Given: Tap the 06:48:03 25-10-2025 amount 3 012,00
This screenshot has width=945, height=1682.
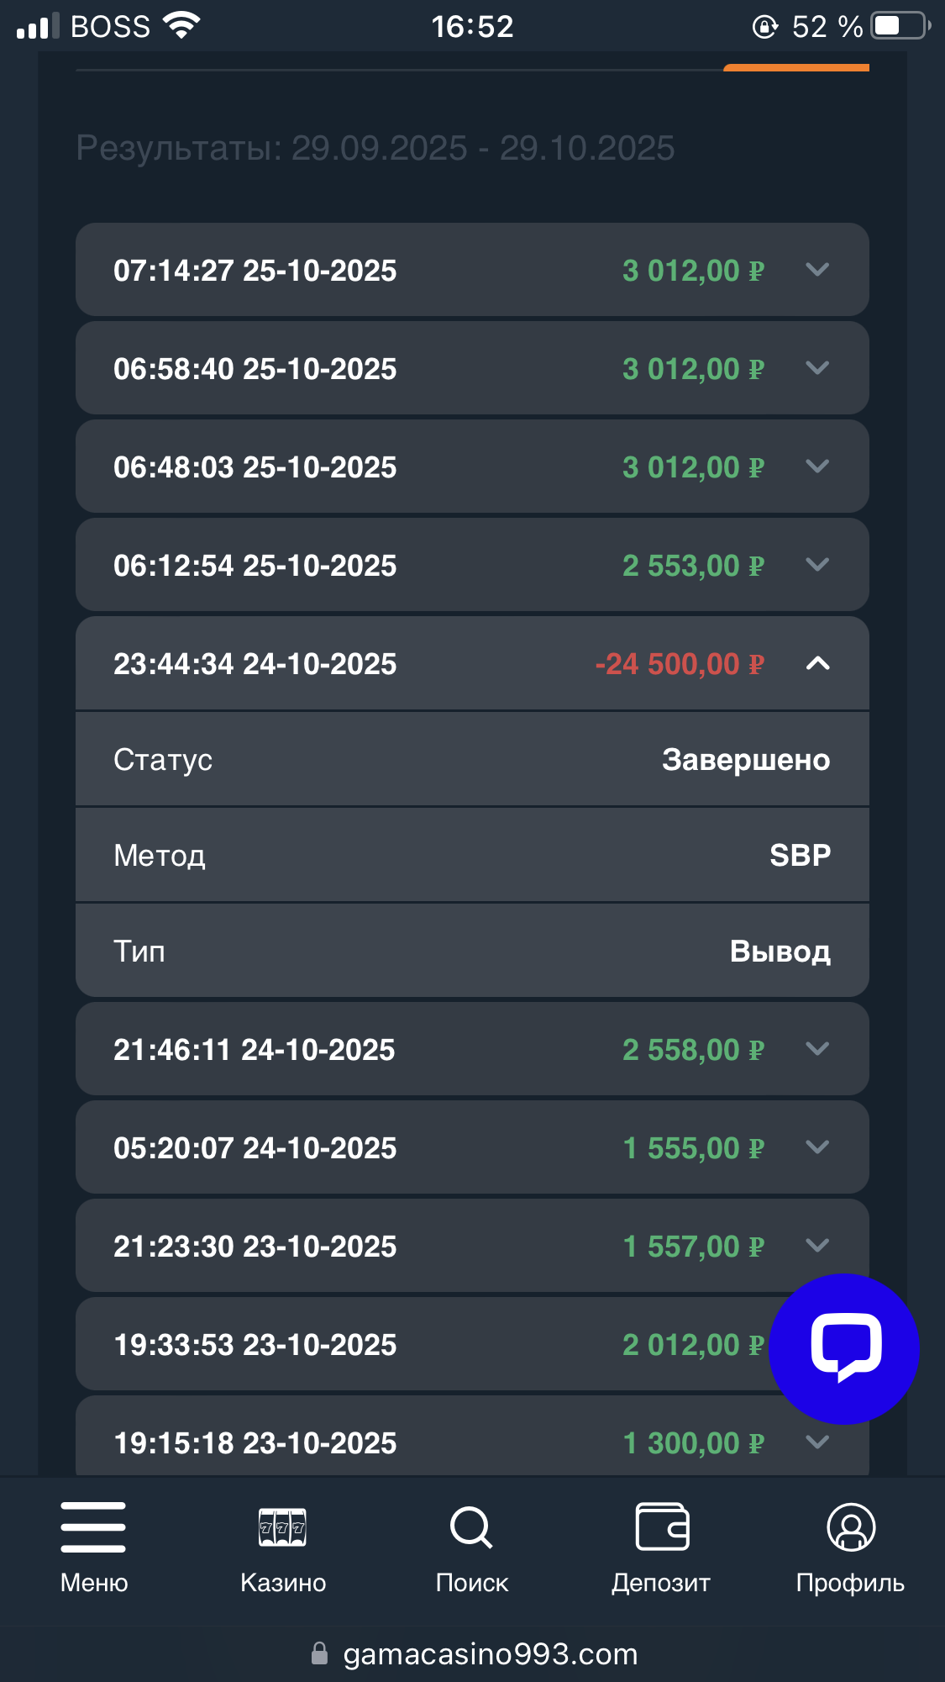Looking at the screenshot, I should [x=692, y=467].
